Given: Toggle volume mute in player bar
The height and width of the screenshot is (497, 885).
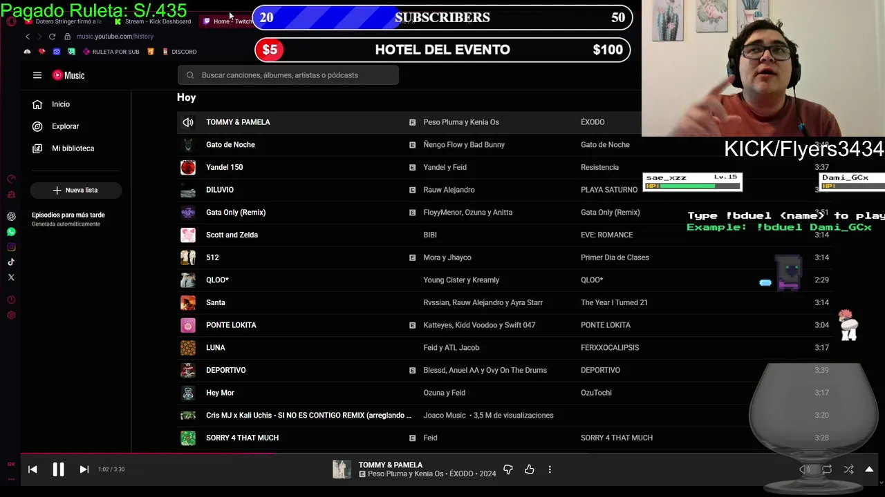Looking at the screenshot, I should pyautogui.click(x=805, y=469).
